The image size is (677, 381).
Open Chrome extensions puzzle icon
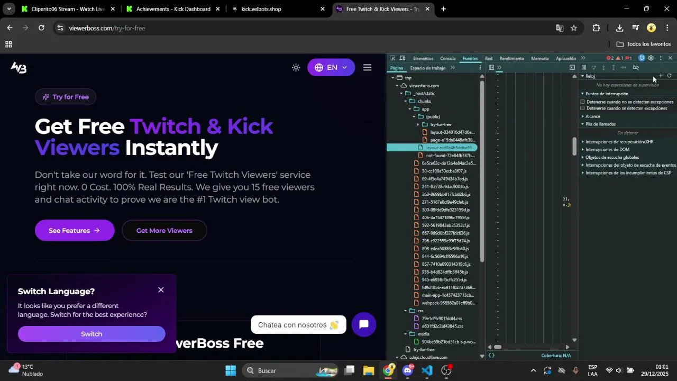(596, 28)
